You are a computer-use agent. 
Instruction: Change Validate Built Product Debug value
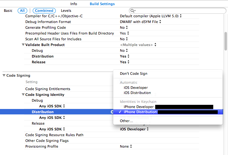(x=124, y=50)
